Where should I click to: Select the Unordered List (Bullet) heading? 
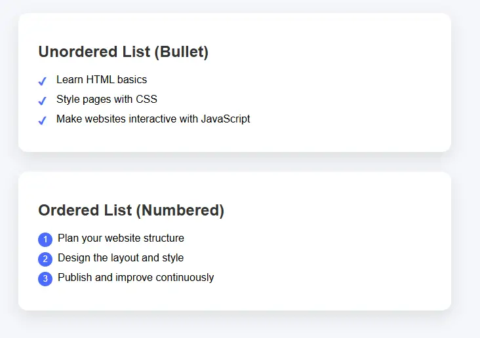click(x=123, y=52)
